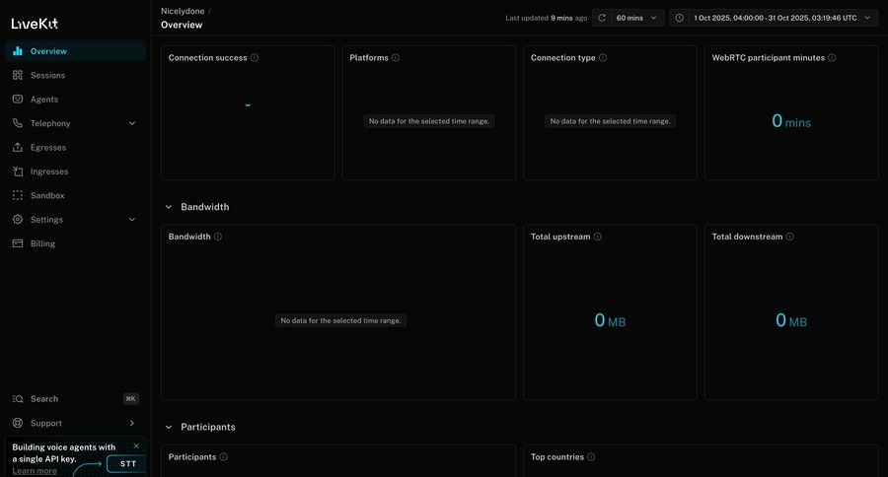Image resolution: width=888 pixels, height=477 pixels.
Task: Click the Egresses upload icon
Action: pos(18,147)
